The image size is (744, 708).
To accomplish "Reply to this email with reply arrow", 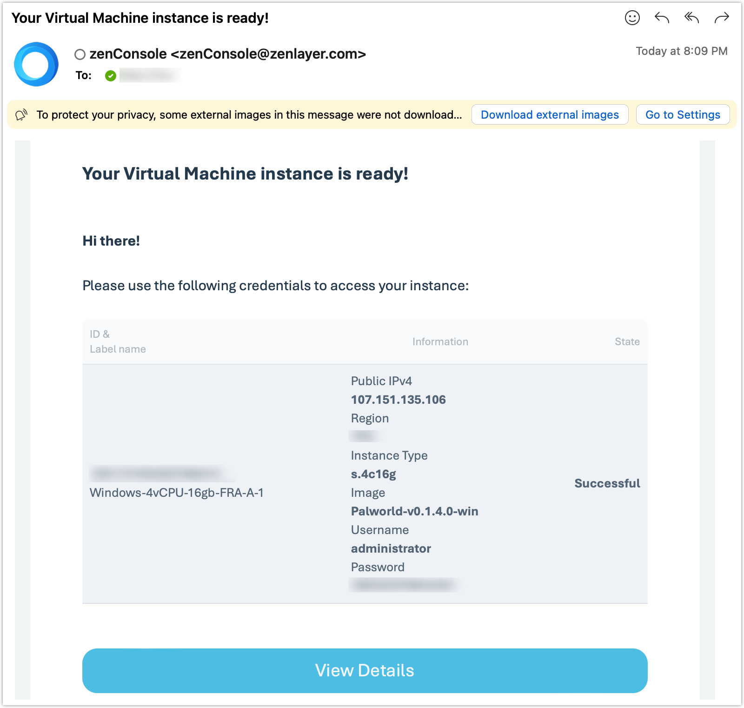I will [x=662, y=18].
